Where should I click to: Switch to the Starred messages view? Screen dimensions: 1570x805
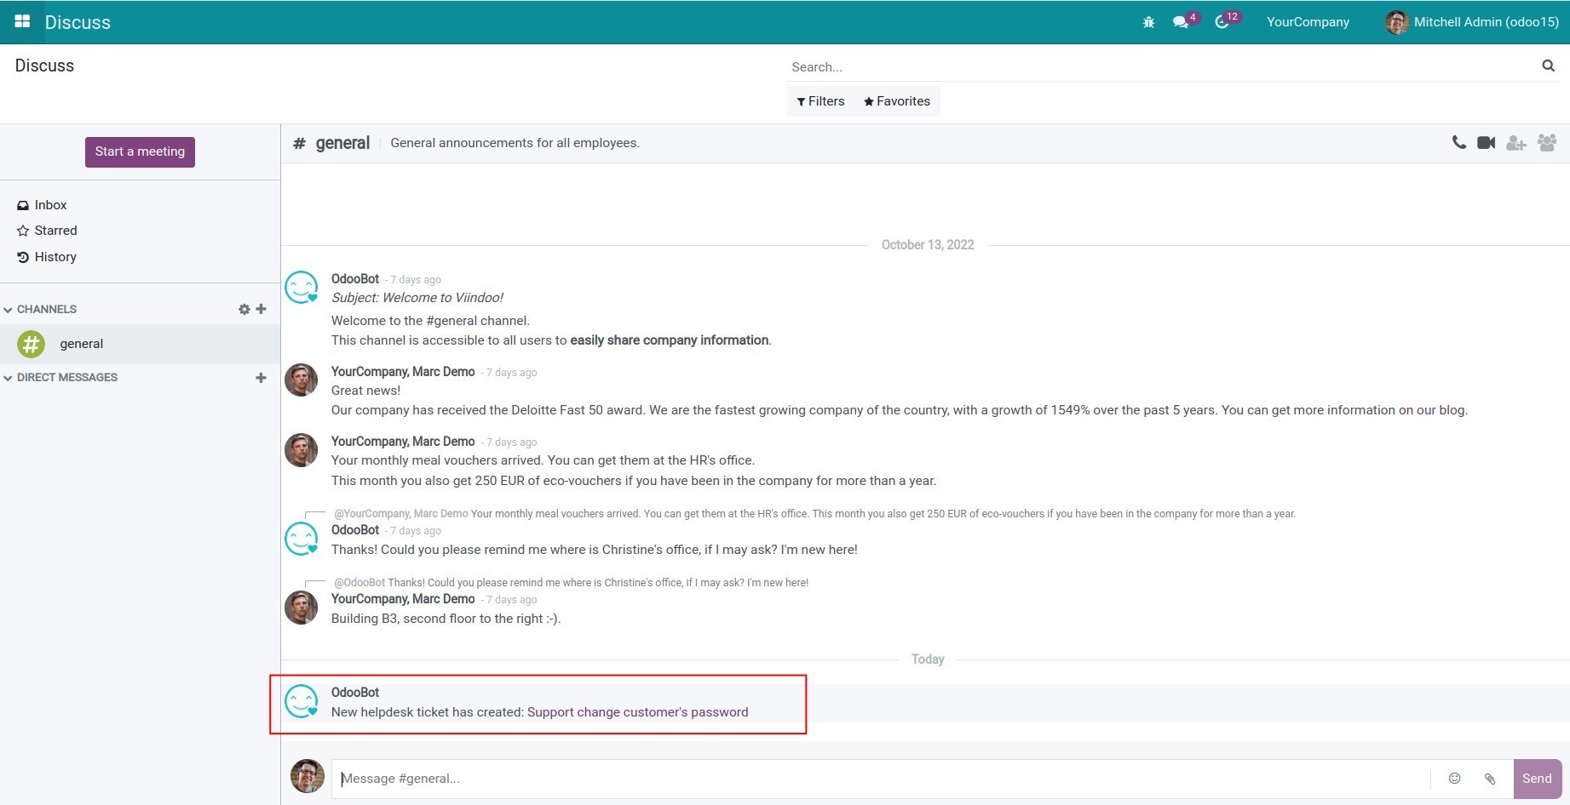56,230
